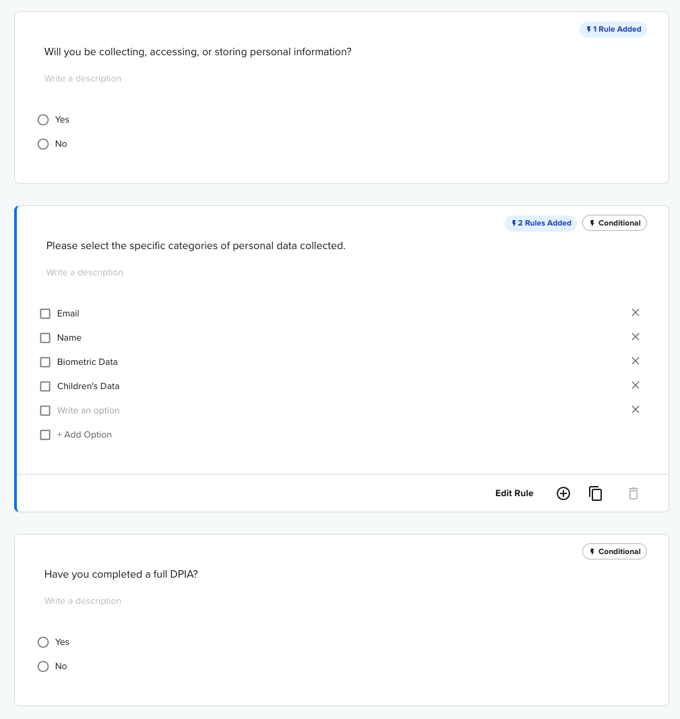Viewport: 680px width, 719px height.
Task: Remove the Biometric Data option
Action: point(635,361)
